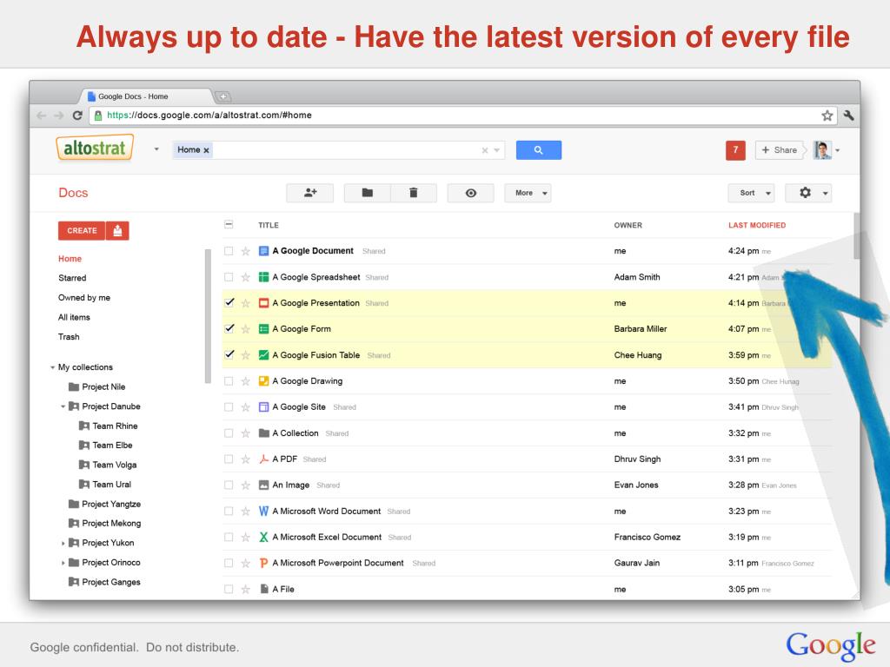Click the organize folder toolbar icon
The height and width of the screenshot is (667, 890).
click(x=368, y=193)
